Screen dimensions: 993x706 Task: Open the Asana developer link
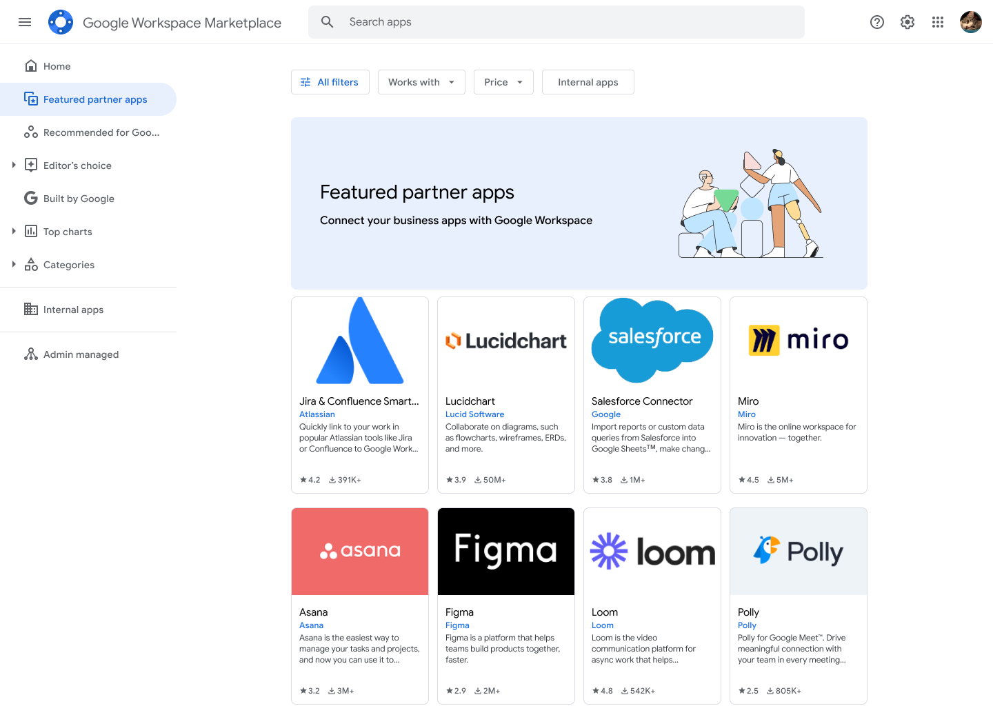[x=312, y=625]
